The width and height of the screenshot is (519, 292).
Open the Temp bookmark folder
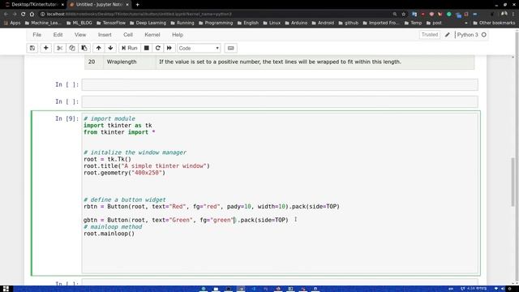click(413, 23)
